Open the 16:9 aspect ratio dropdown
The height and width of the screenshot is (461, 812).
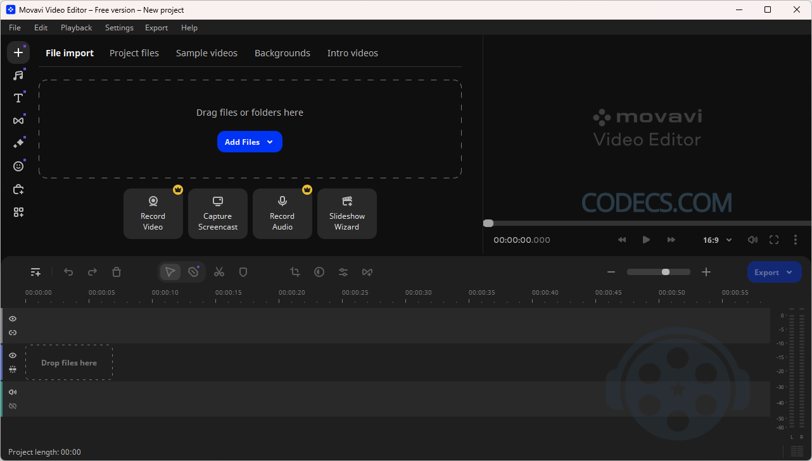pos(718,240)
